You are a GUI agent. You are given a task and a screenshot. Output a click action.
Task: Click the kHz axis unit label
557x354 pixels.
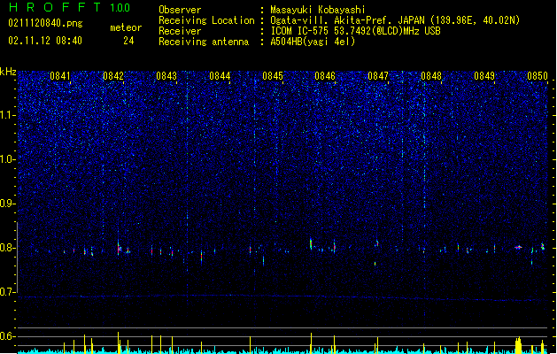click(8, 72)
